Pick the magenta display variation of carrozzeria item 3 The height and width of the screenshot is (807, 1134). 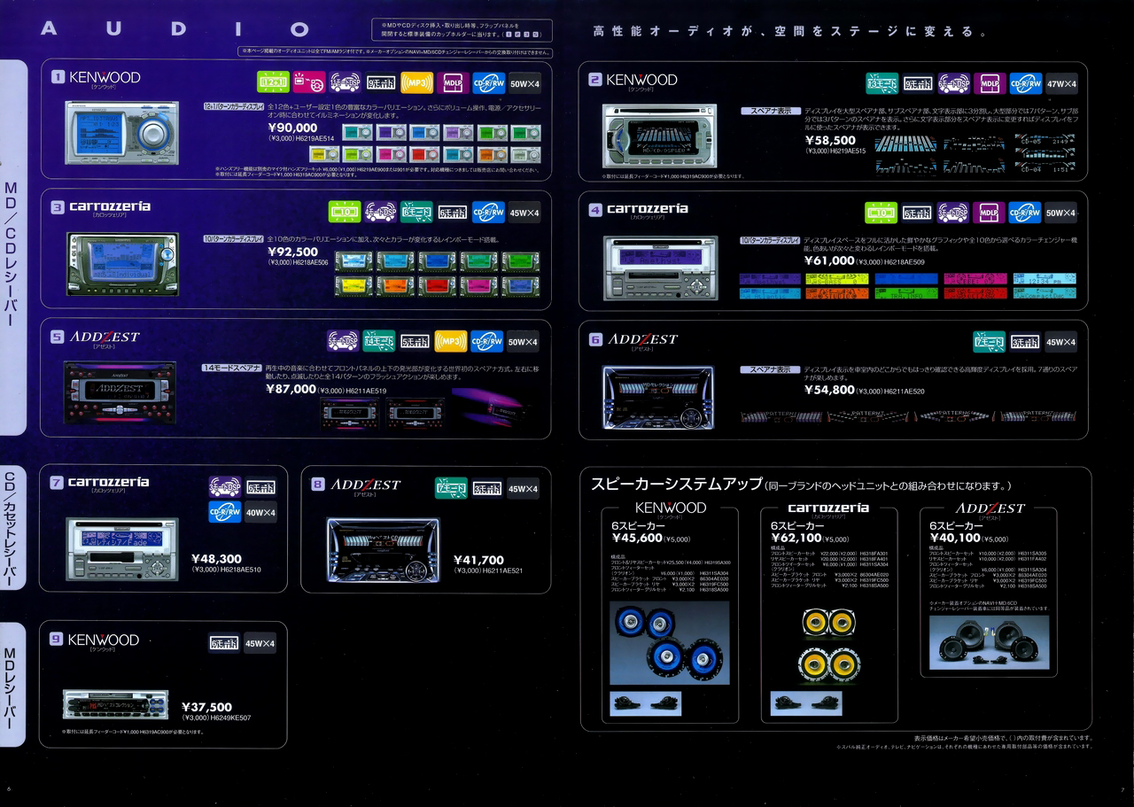point(478,286)
